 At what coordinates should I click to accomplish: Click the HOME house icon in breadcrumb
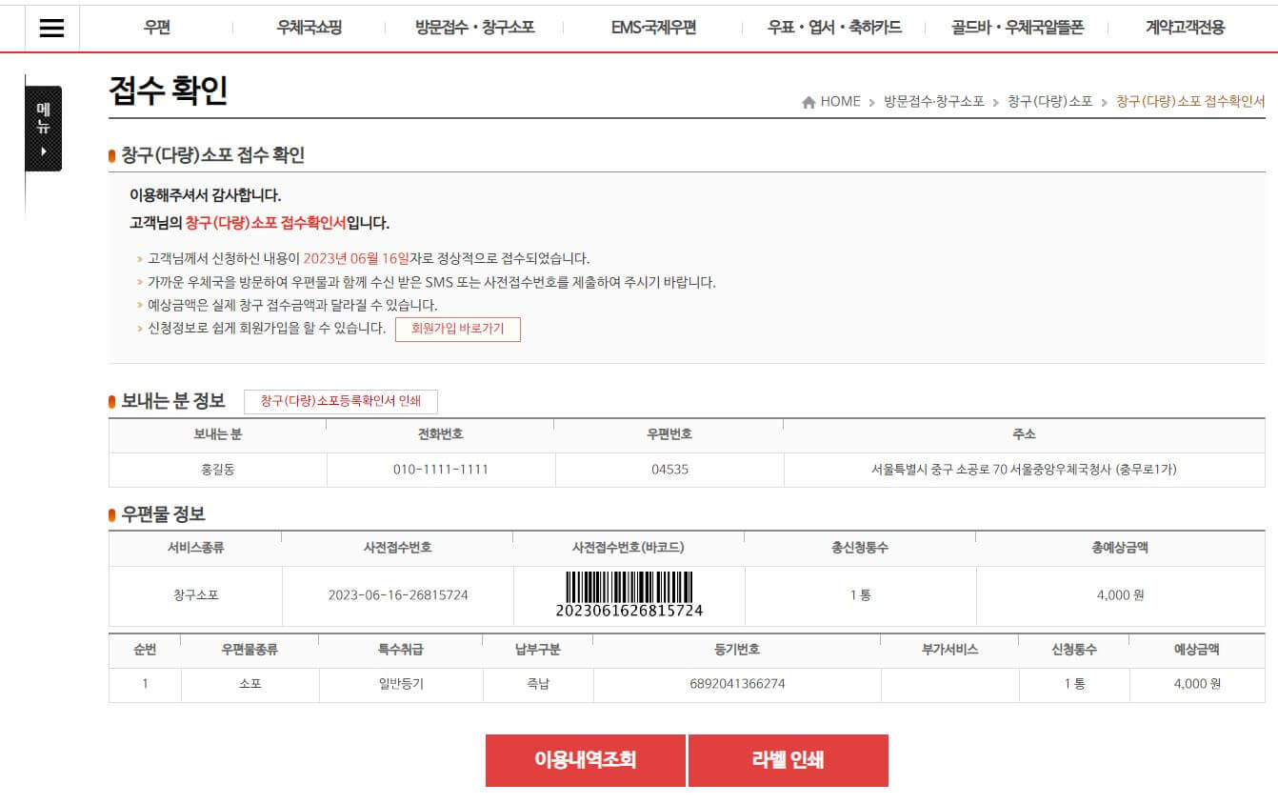click(809, 102)
